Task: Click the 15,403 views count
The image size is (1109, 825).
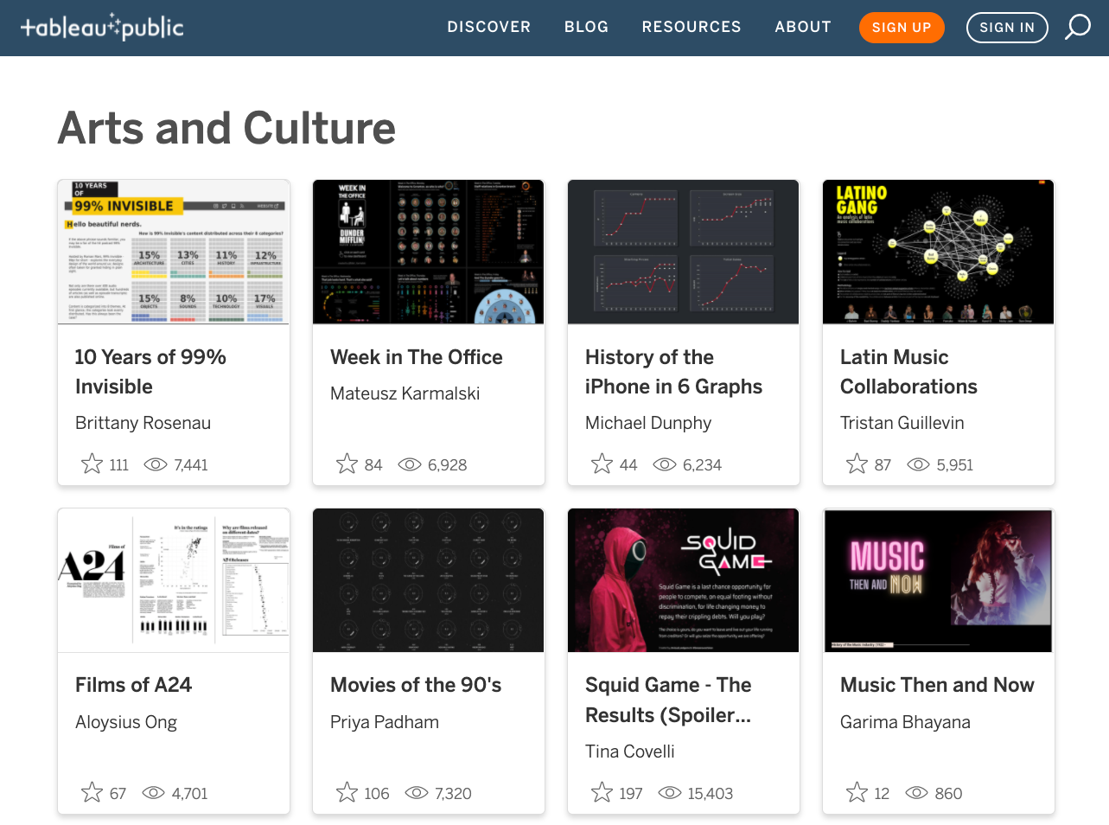Action: click(711, 794)
